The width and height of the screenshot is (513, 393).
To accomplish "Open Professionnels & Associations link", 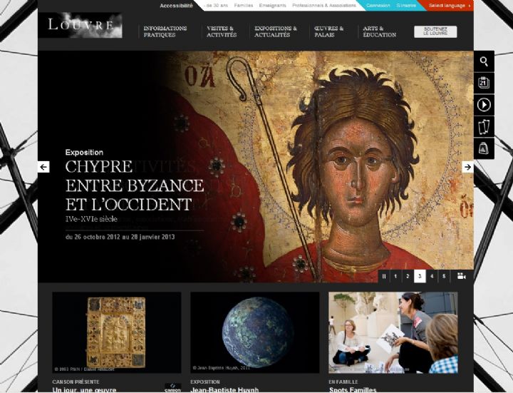I will click(324, 6).
